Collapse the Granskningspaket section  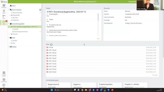(9, 24)
